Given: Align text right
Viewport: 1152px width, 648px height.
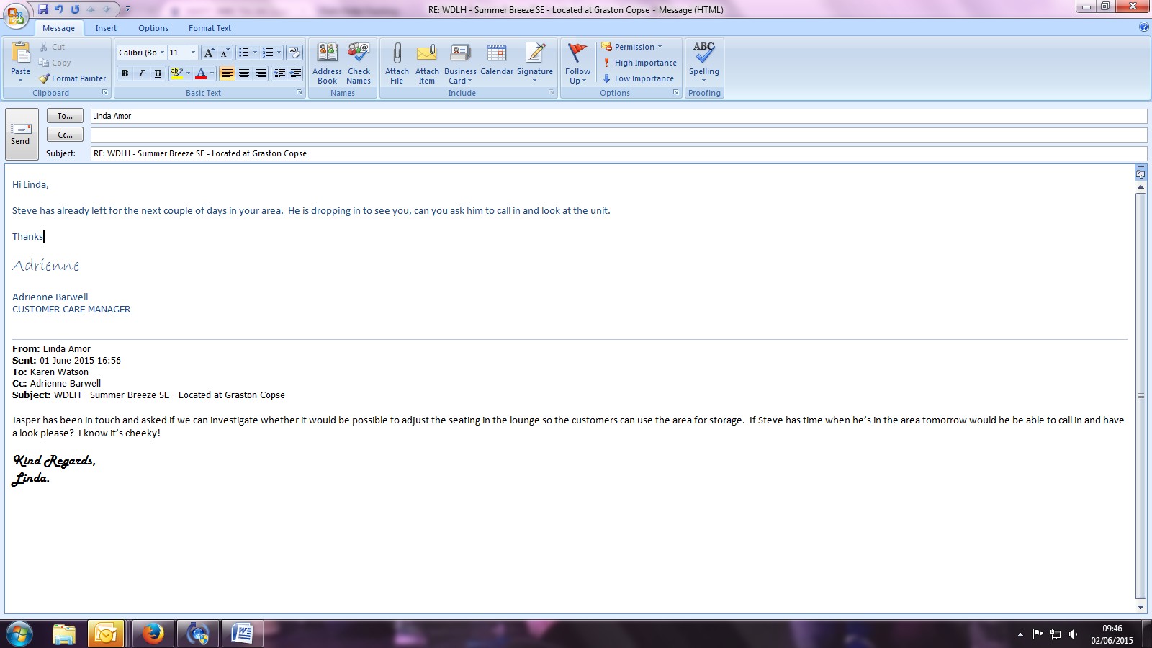Looking at the screenshot, I should pos(261,73).
